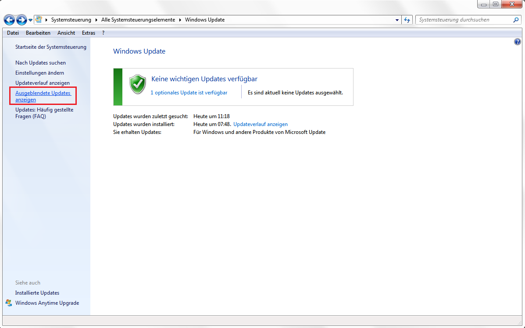Click Updateverlauf anzeigen in sidebar
The image size is (525, 328).
point(43,83)
